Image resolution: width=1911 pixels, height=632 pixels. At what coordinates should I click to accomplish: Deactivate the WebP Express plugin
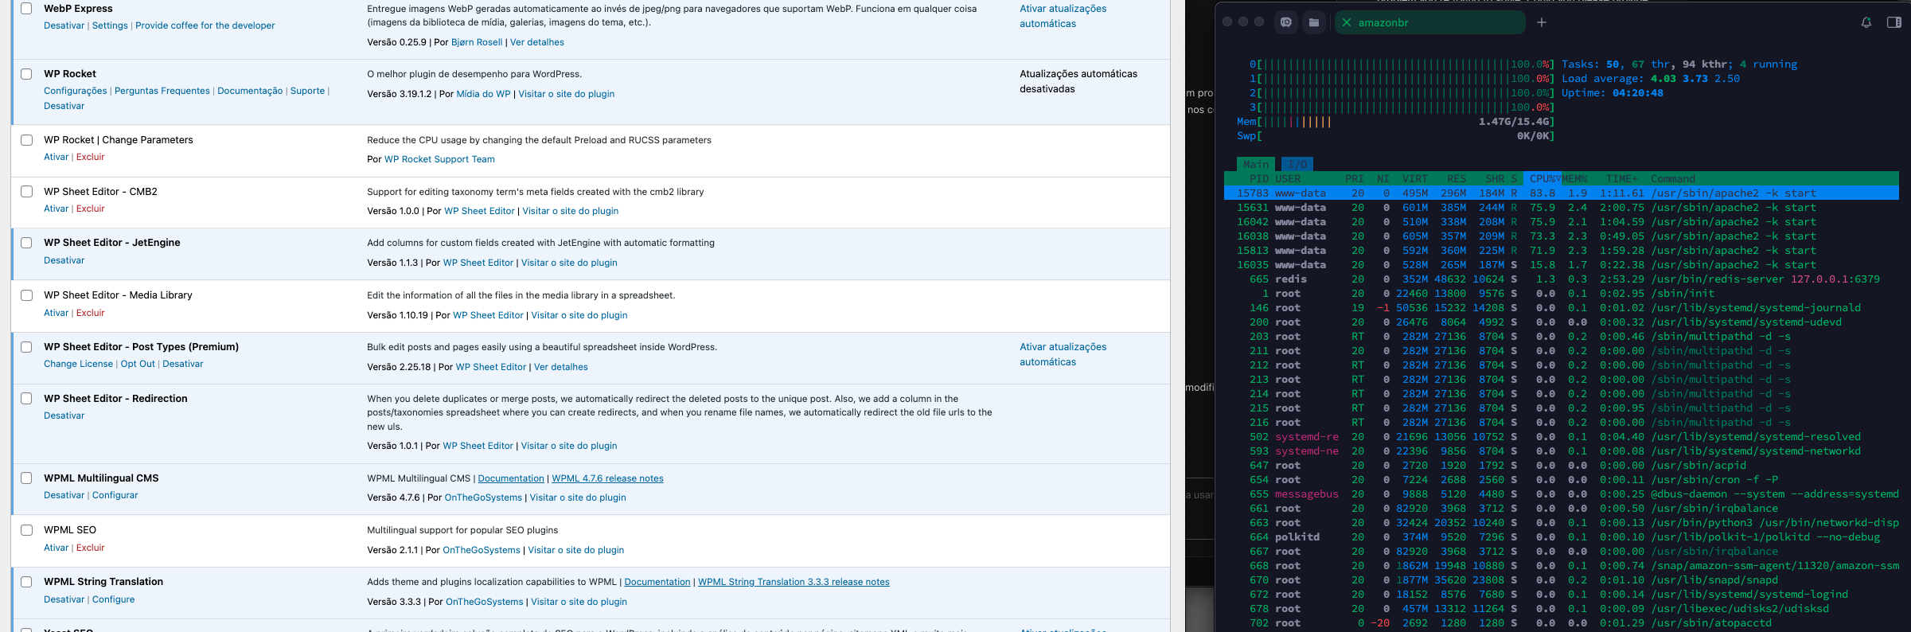[x=64, y=25]
